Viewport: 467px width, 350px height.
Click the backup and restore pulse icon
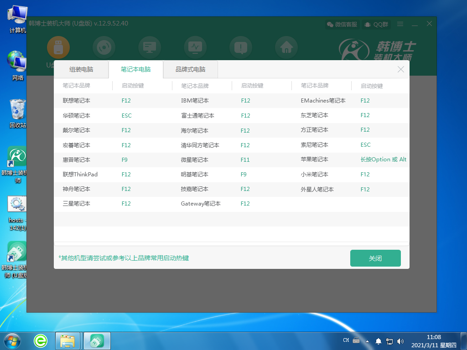[195, 47]
